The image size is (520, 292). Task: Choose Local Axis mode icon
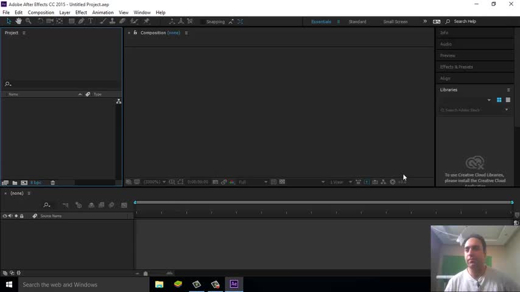pyautogui.click(x=172, y=21)
